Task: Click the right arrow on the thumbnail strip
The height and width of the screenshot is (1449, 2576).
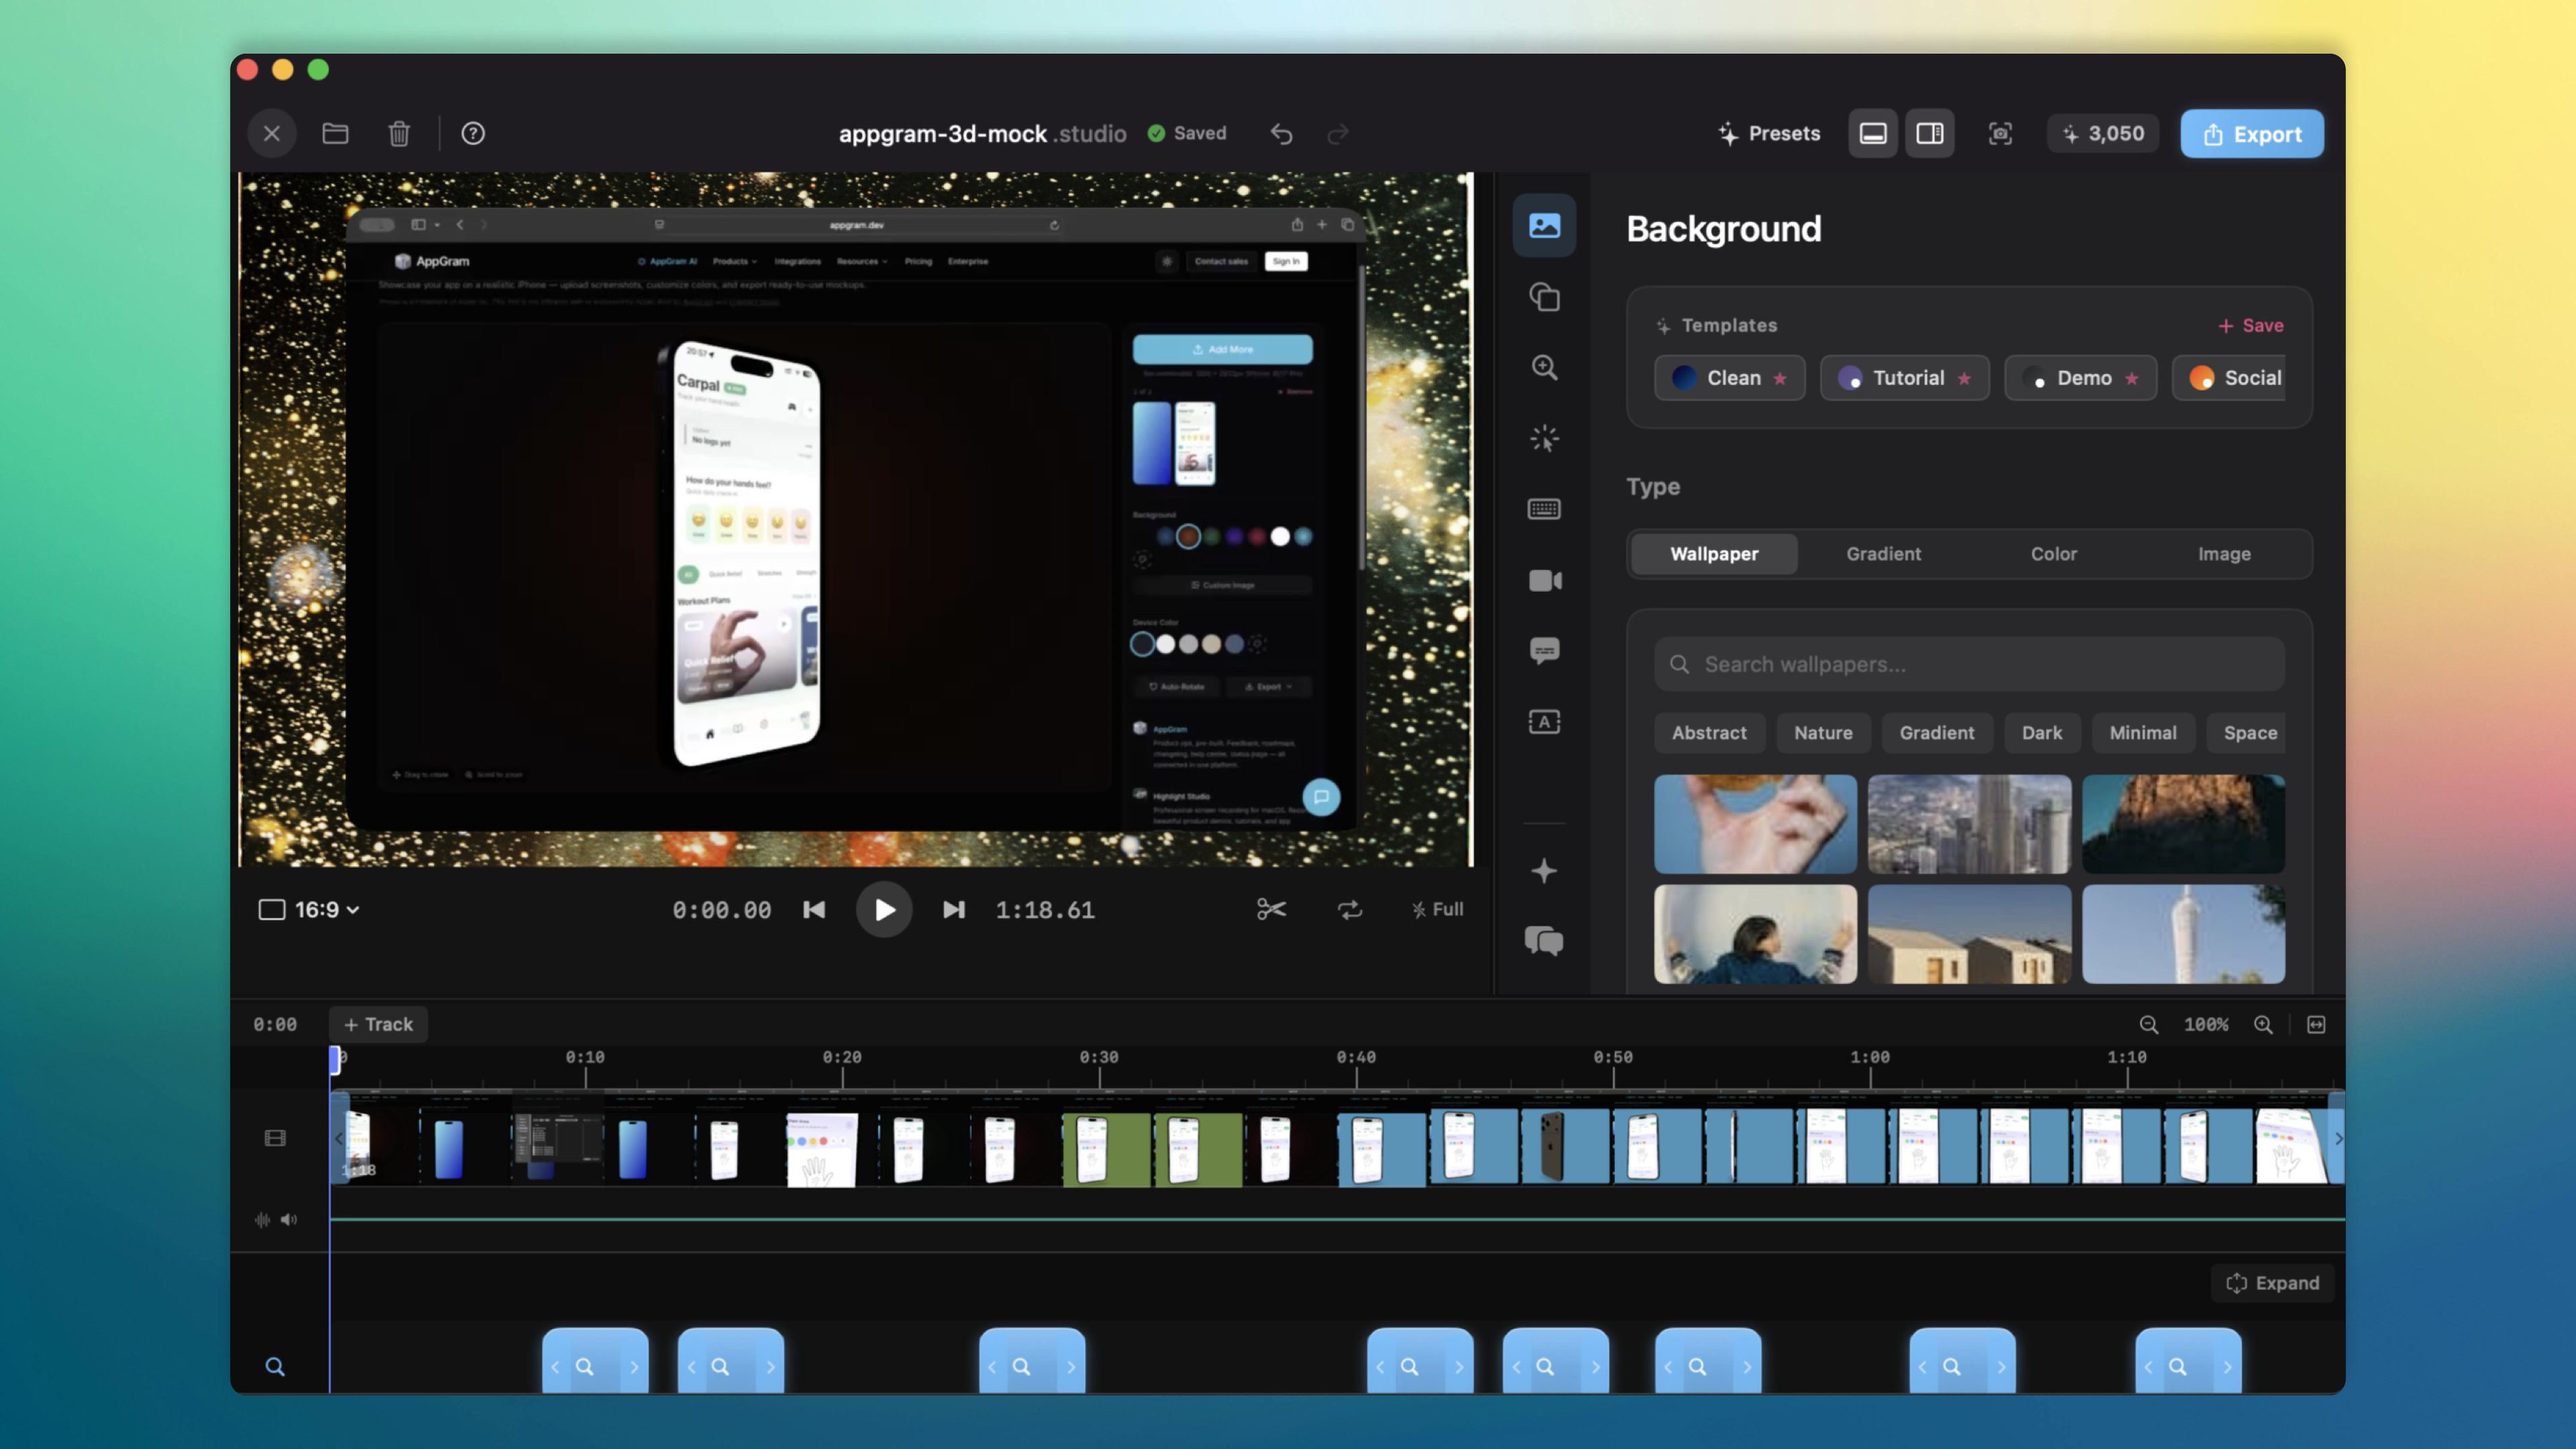Action: (2339, 1138)
